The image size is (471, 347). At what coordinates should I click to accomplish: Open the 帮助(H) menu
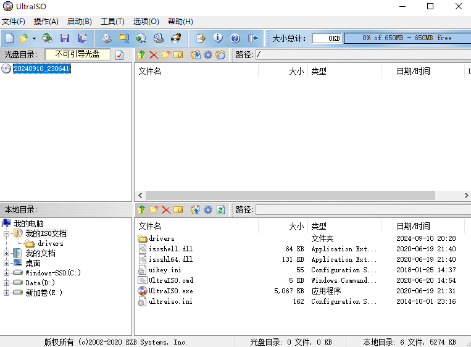click(x=180, y=22)
